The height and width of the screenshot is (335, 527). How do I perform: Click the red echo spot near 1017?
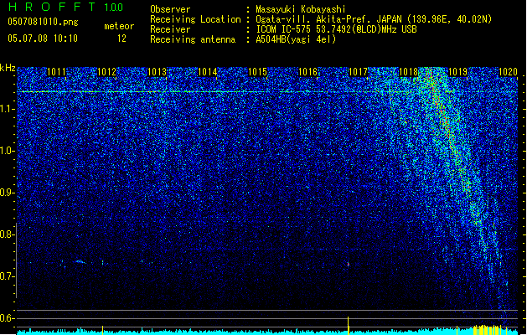[x=349, y=265]
